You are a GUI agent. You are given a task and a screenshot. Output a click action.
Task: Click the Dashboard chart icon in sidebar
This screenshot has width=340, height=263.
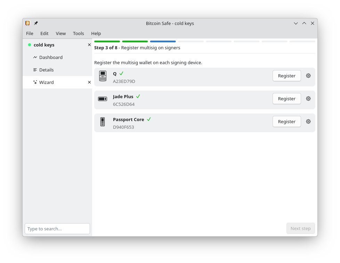coord(35,57)
